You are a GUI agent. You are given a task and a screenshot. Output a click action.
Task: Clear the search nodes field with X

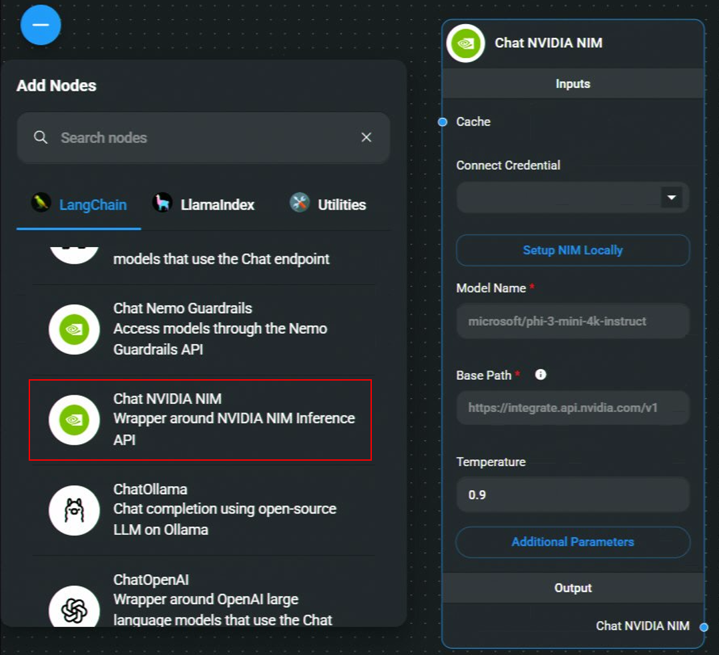click(366, 138)
